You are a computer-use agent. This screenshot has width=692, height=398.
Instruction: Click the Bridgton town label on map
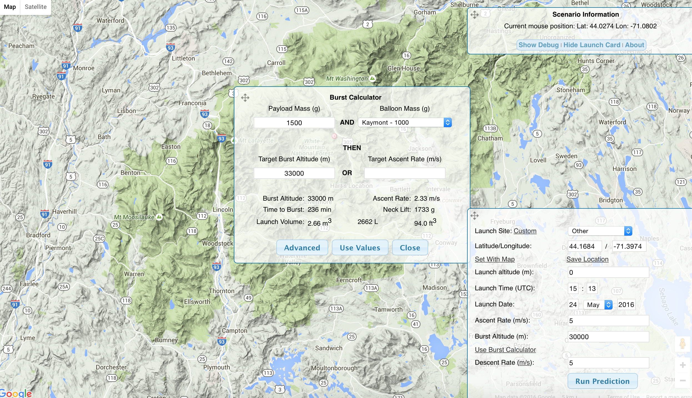pyautogui.click(x=611, y=200)
